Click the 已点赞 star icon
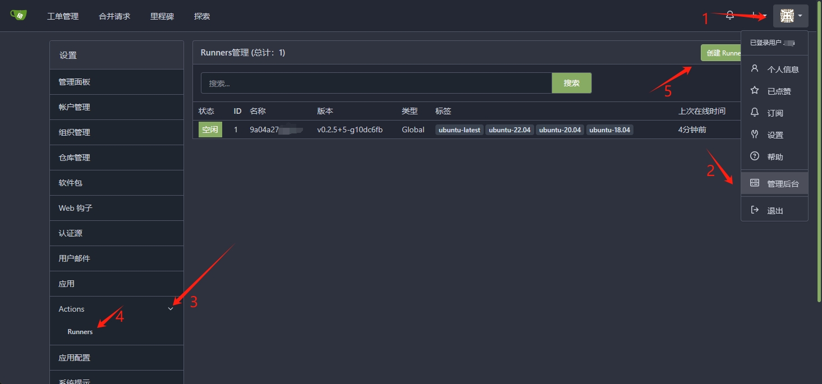The height and width of the screenshot is (384, 822). (x=755, y=91)
